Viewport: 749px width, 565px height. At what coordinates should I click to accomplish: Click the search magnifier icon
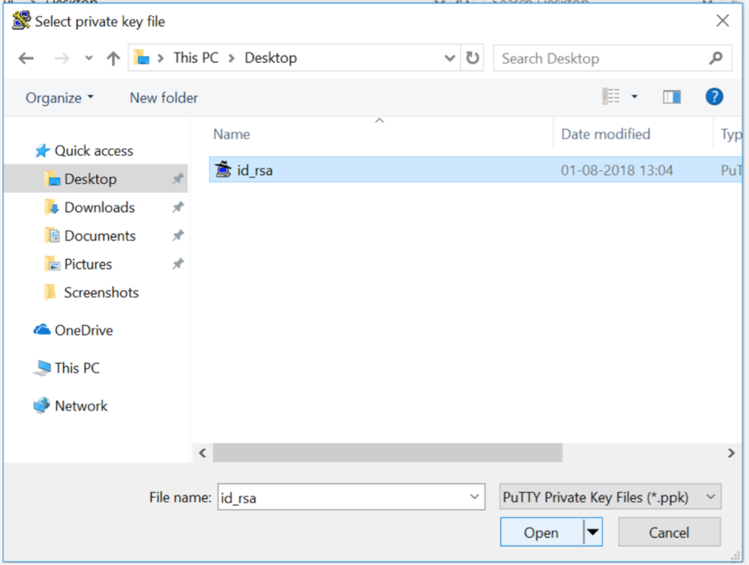tap(715, 58)
